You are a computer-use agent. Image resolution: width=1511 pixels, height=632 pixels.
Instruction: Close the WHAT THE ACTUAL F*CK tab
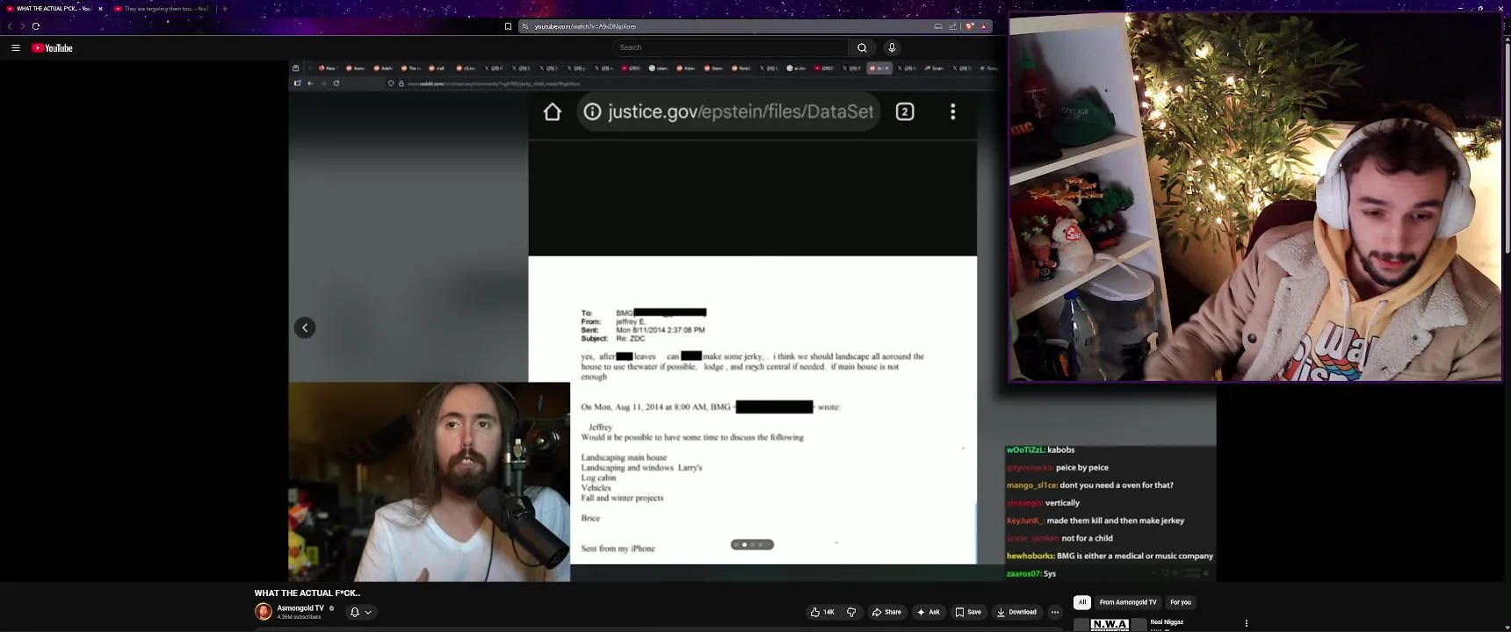coord(100,9)
